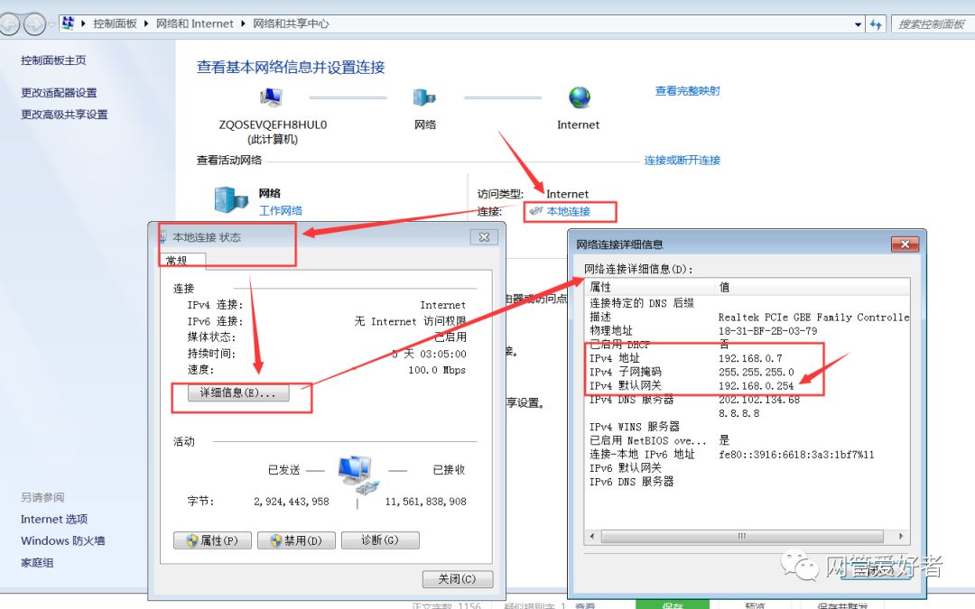Click the refresh button beside address bar
Viewport: 975px width, 609px height.
876,24
